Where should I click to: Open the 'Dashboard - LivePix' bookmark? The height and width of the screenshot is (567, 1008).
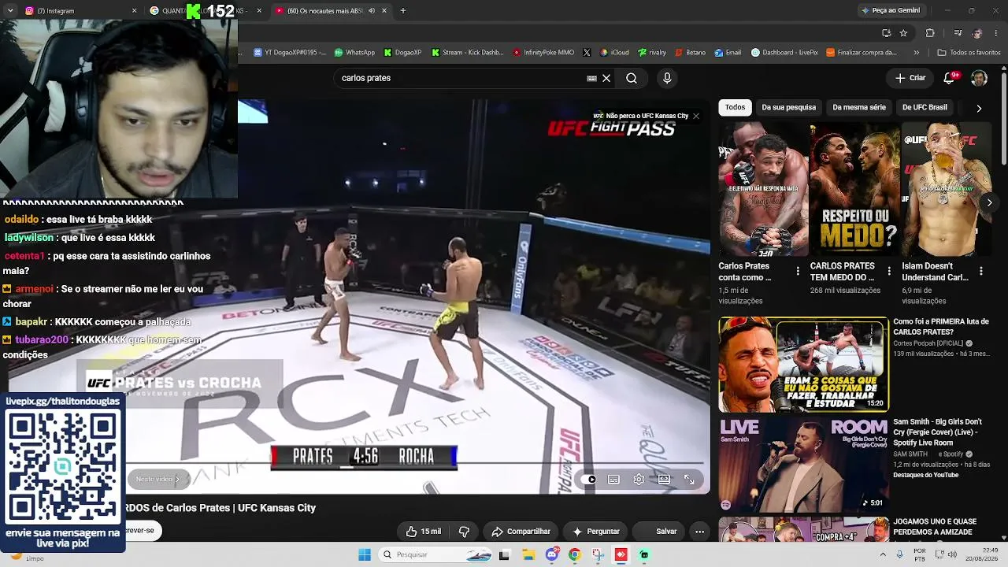pyautogui.click(x=784, y=53)
